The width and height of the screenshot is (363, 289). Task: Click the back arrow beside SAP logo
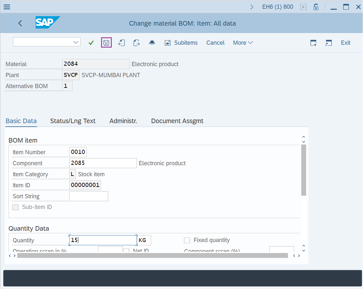click(x=20, y=23)
